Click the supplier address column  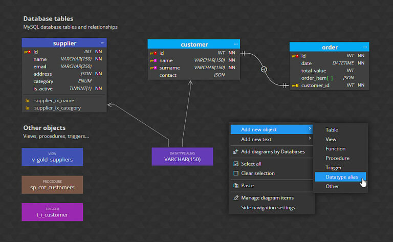click(x=64, y=74)
